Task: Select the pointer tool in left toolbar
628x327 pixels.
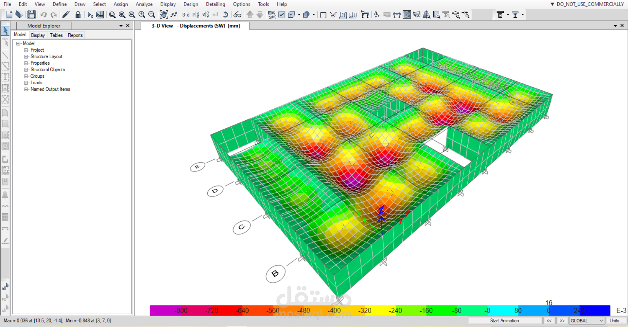Action: (x=5, y=30)
